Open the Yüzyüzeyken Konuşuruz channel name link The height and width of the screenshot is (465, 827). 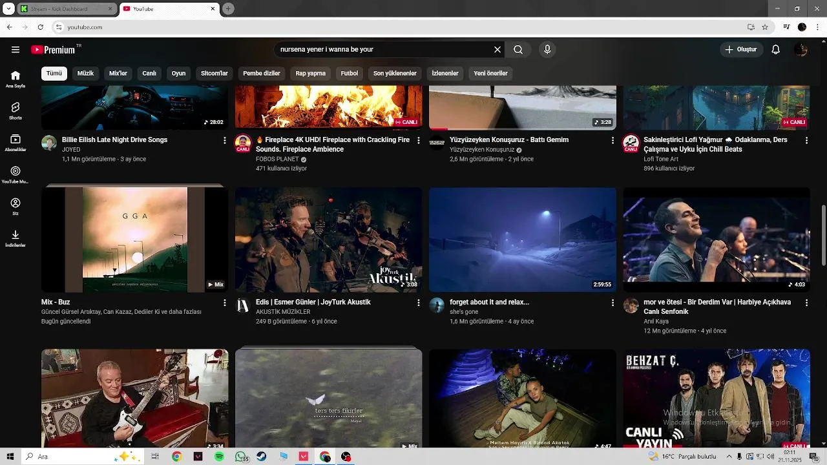click(x=482, y=150)
